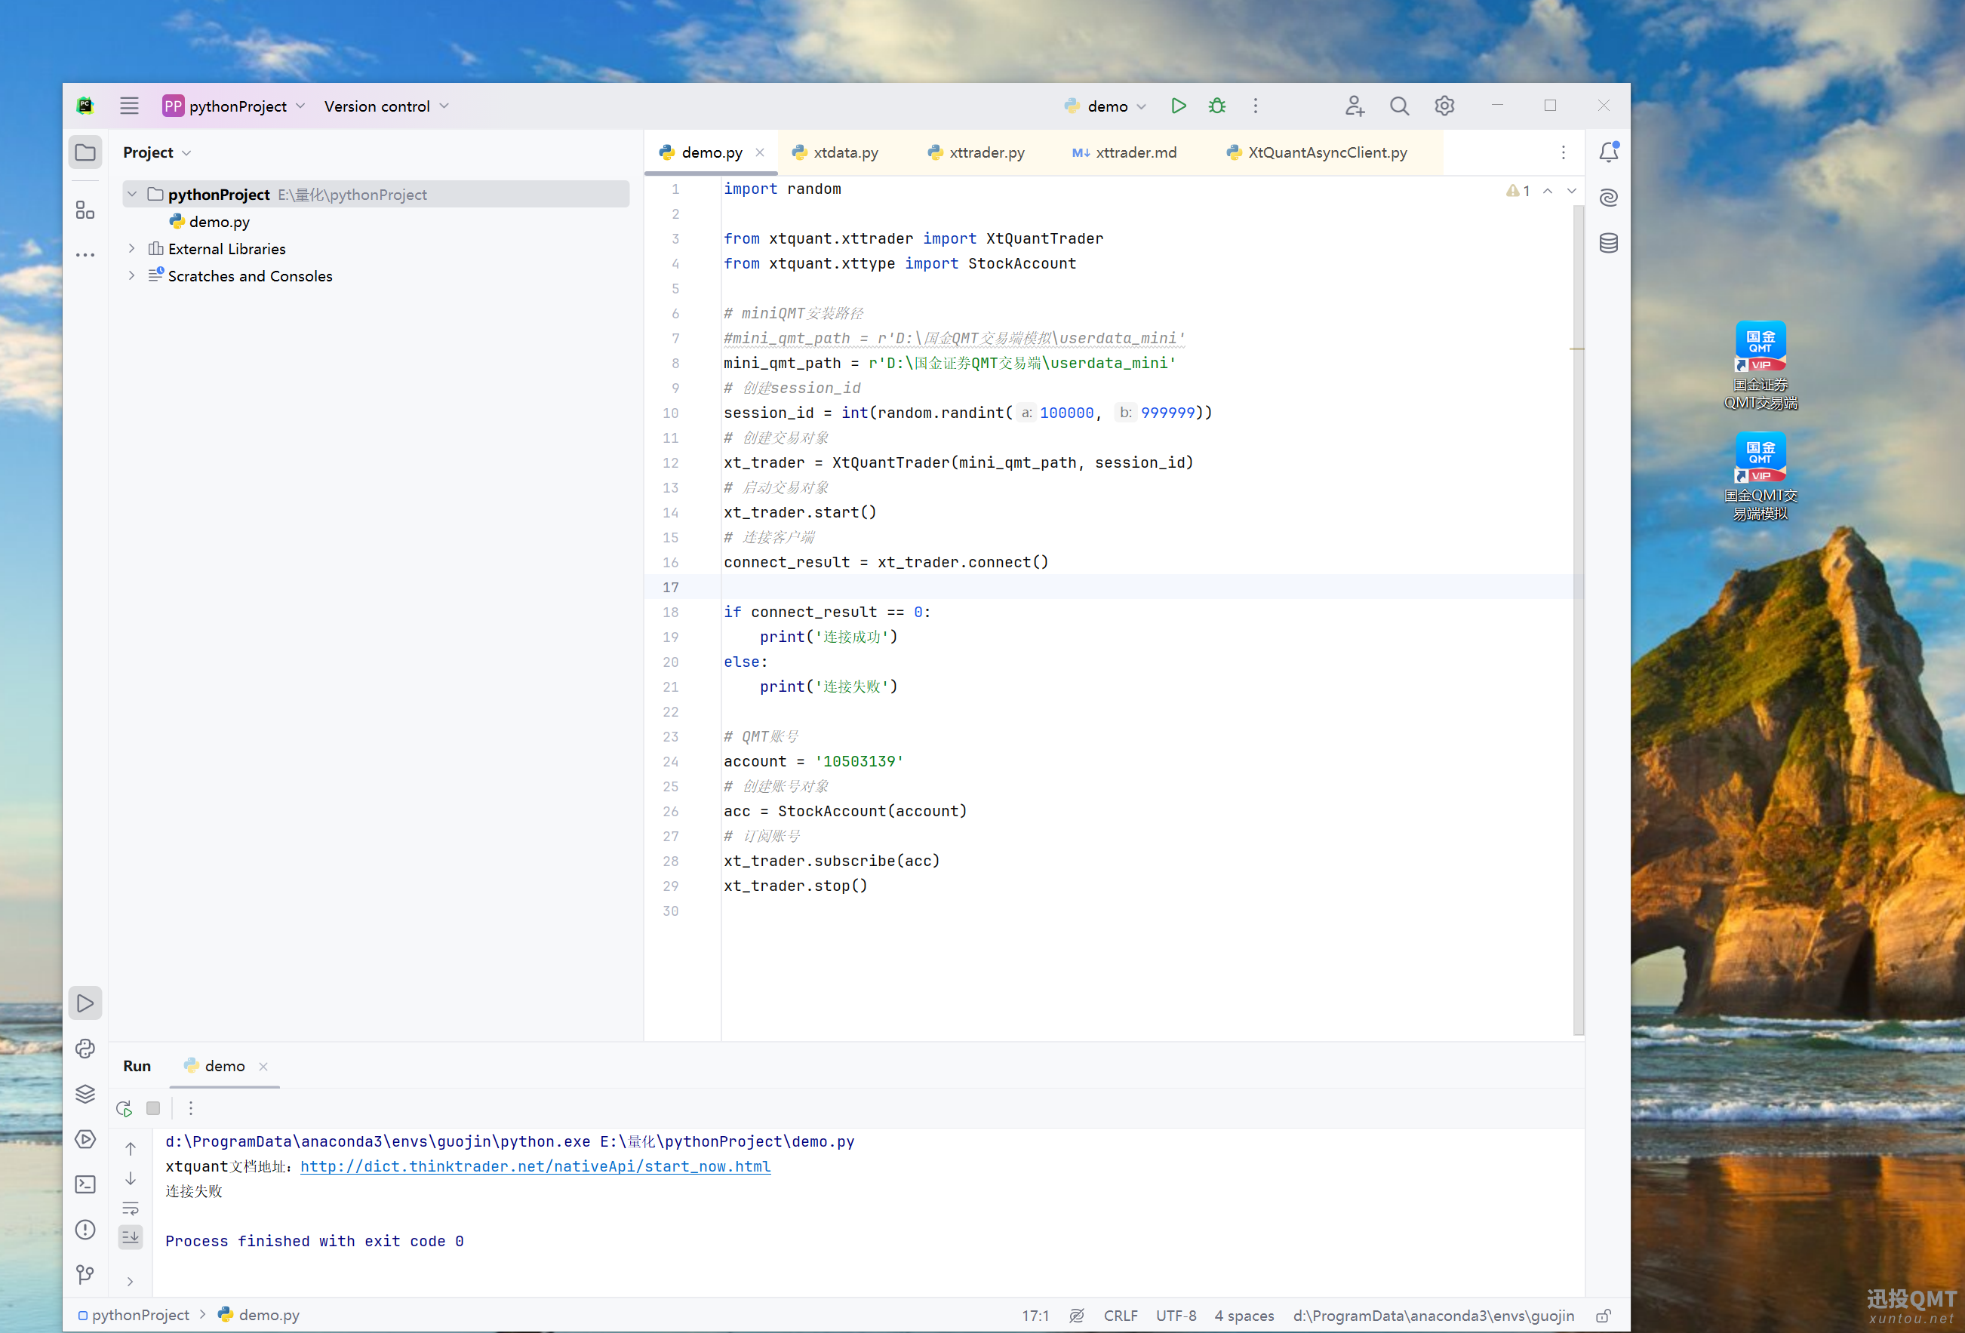The width and height of the screenshot is (1965, 1333).
Task: Toggle scroll to end in console
Action: 131,1236
